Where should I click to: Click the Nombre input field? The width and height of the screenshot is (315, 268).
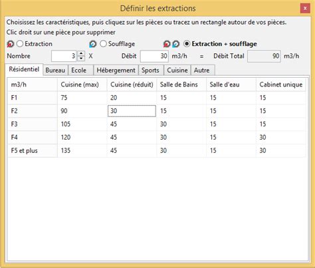64,56
